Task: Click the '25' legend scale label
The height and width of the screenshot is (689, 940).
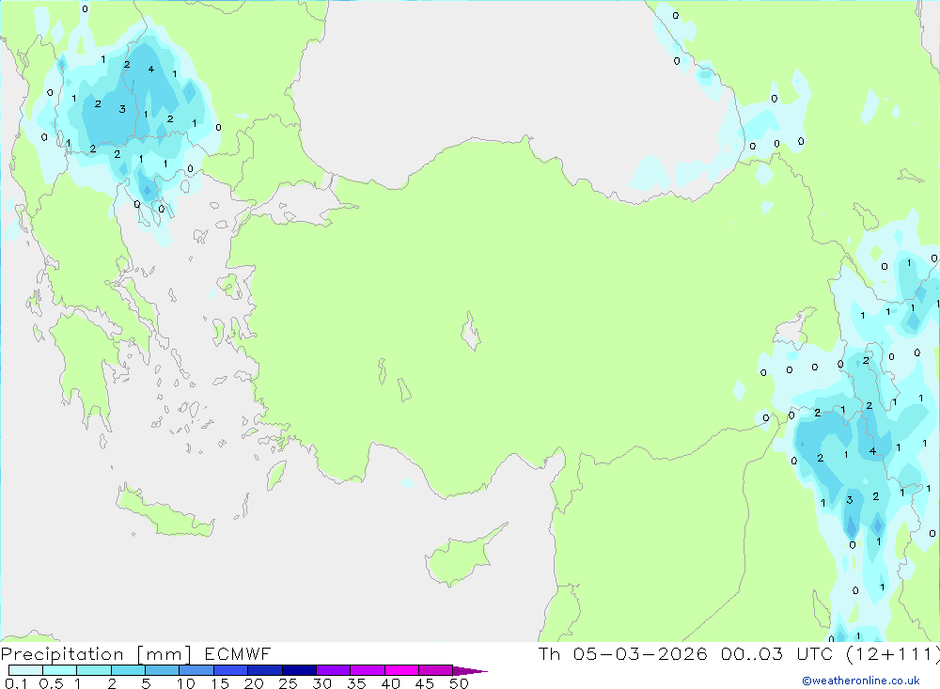Action: (289, 683)
